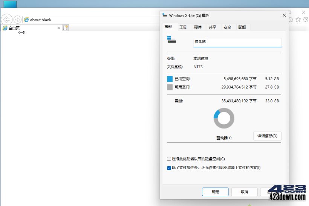Screen dimensions: 309x206
Task: Switch to the 常规 tab
Action: pyautogui.click(x=168, y=27)
